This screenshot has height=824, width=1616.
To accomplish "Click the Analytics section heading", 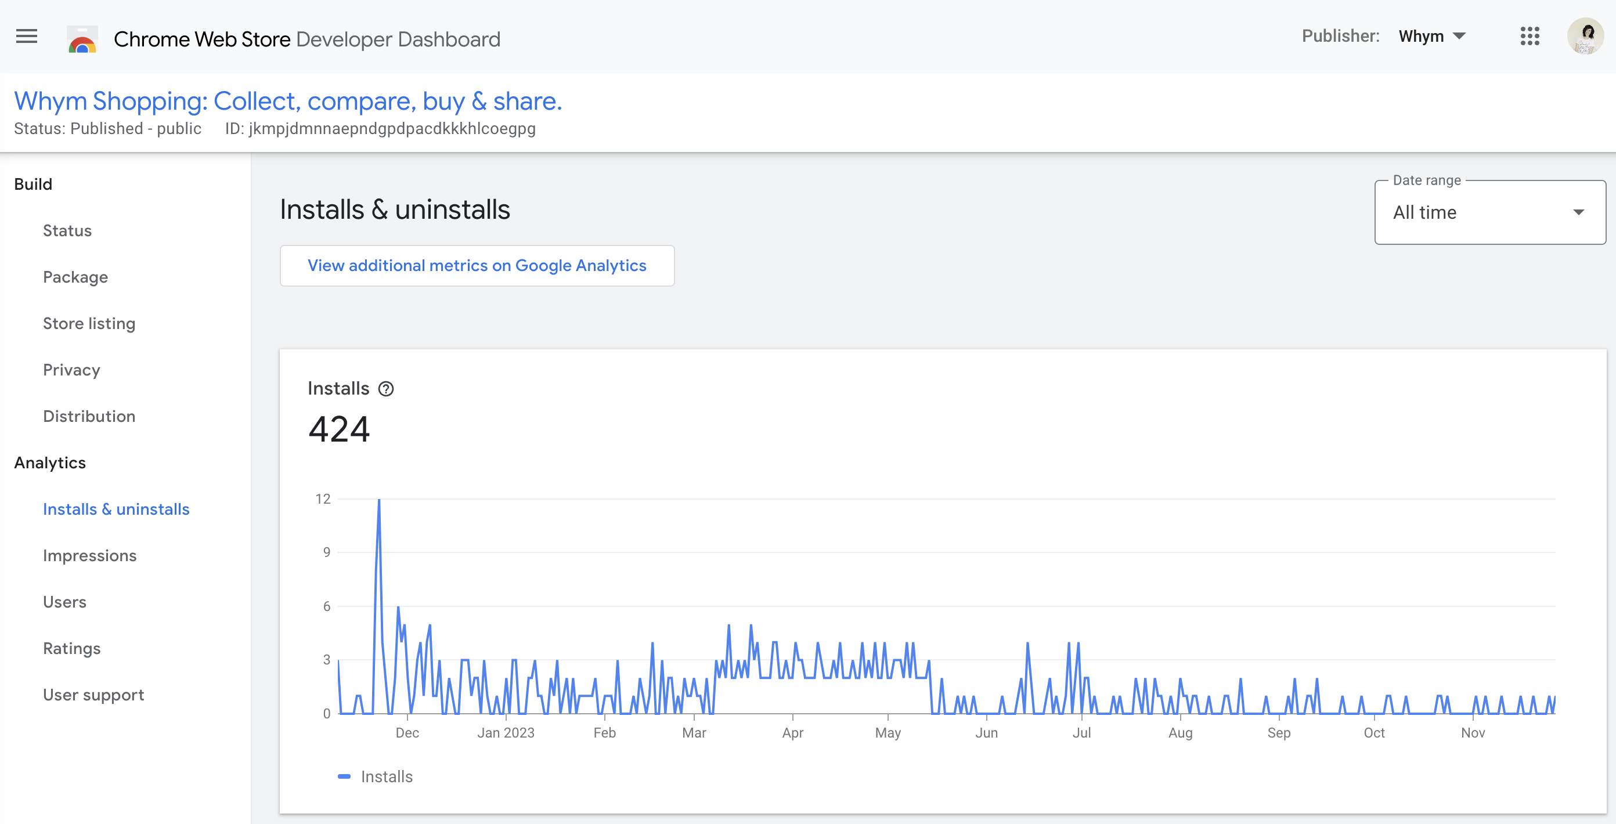I will 50,463.
